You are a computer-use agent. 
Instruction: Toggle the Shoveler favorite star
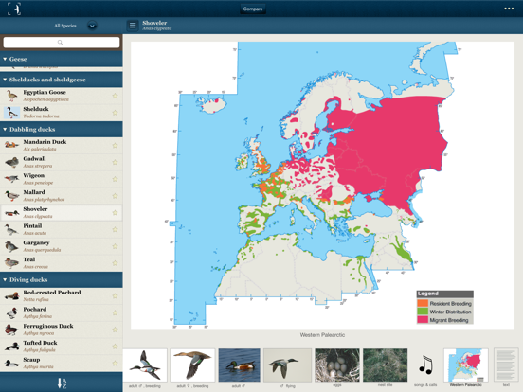point(115,213)
